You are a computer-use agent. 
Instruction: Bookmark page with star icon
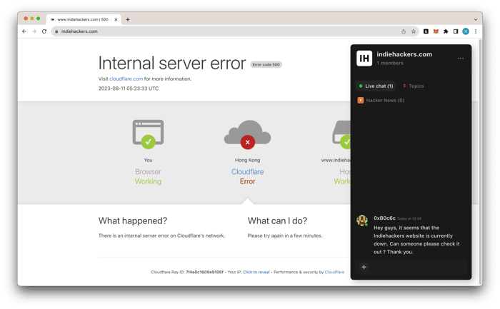[x=414, y=31]
